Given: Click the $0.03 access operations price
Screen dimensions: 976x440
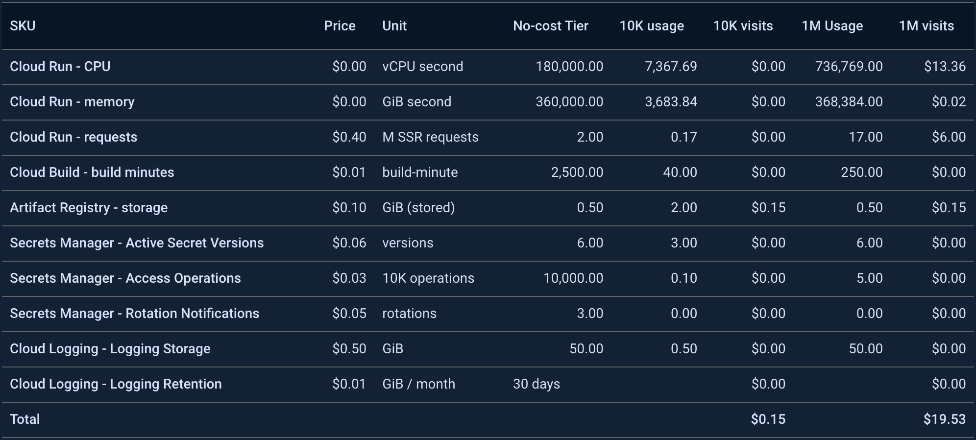Looking at the screenshot, I should click(x=349, y=278).
